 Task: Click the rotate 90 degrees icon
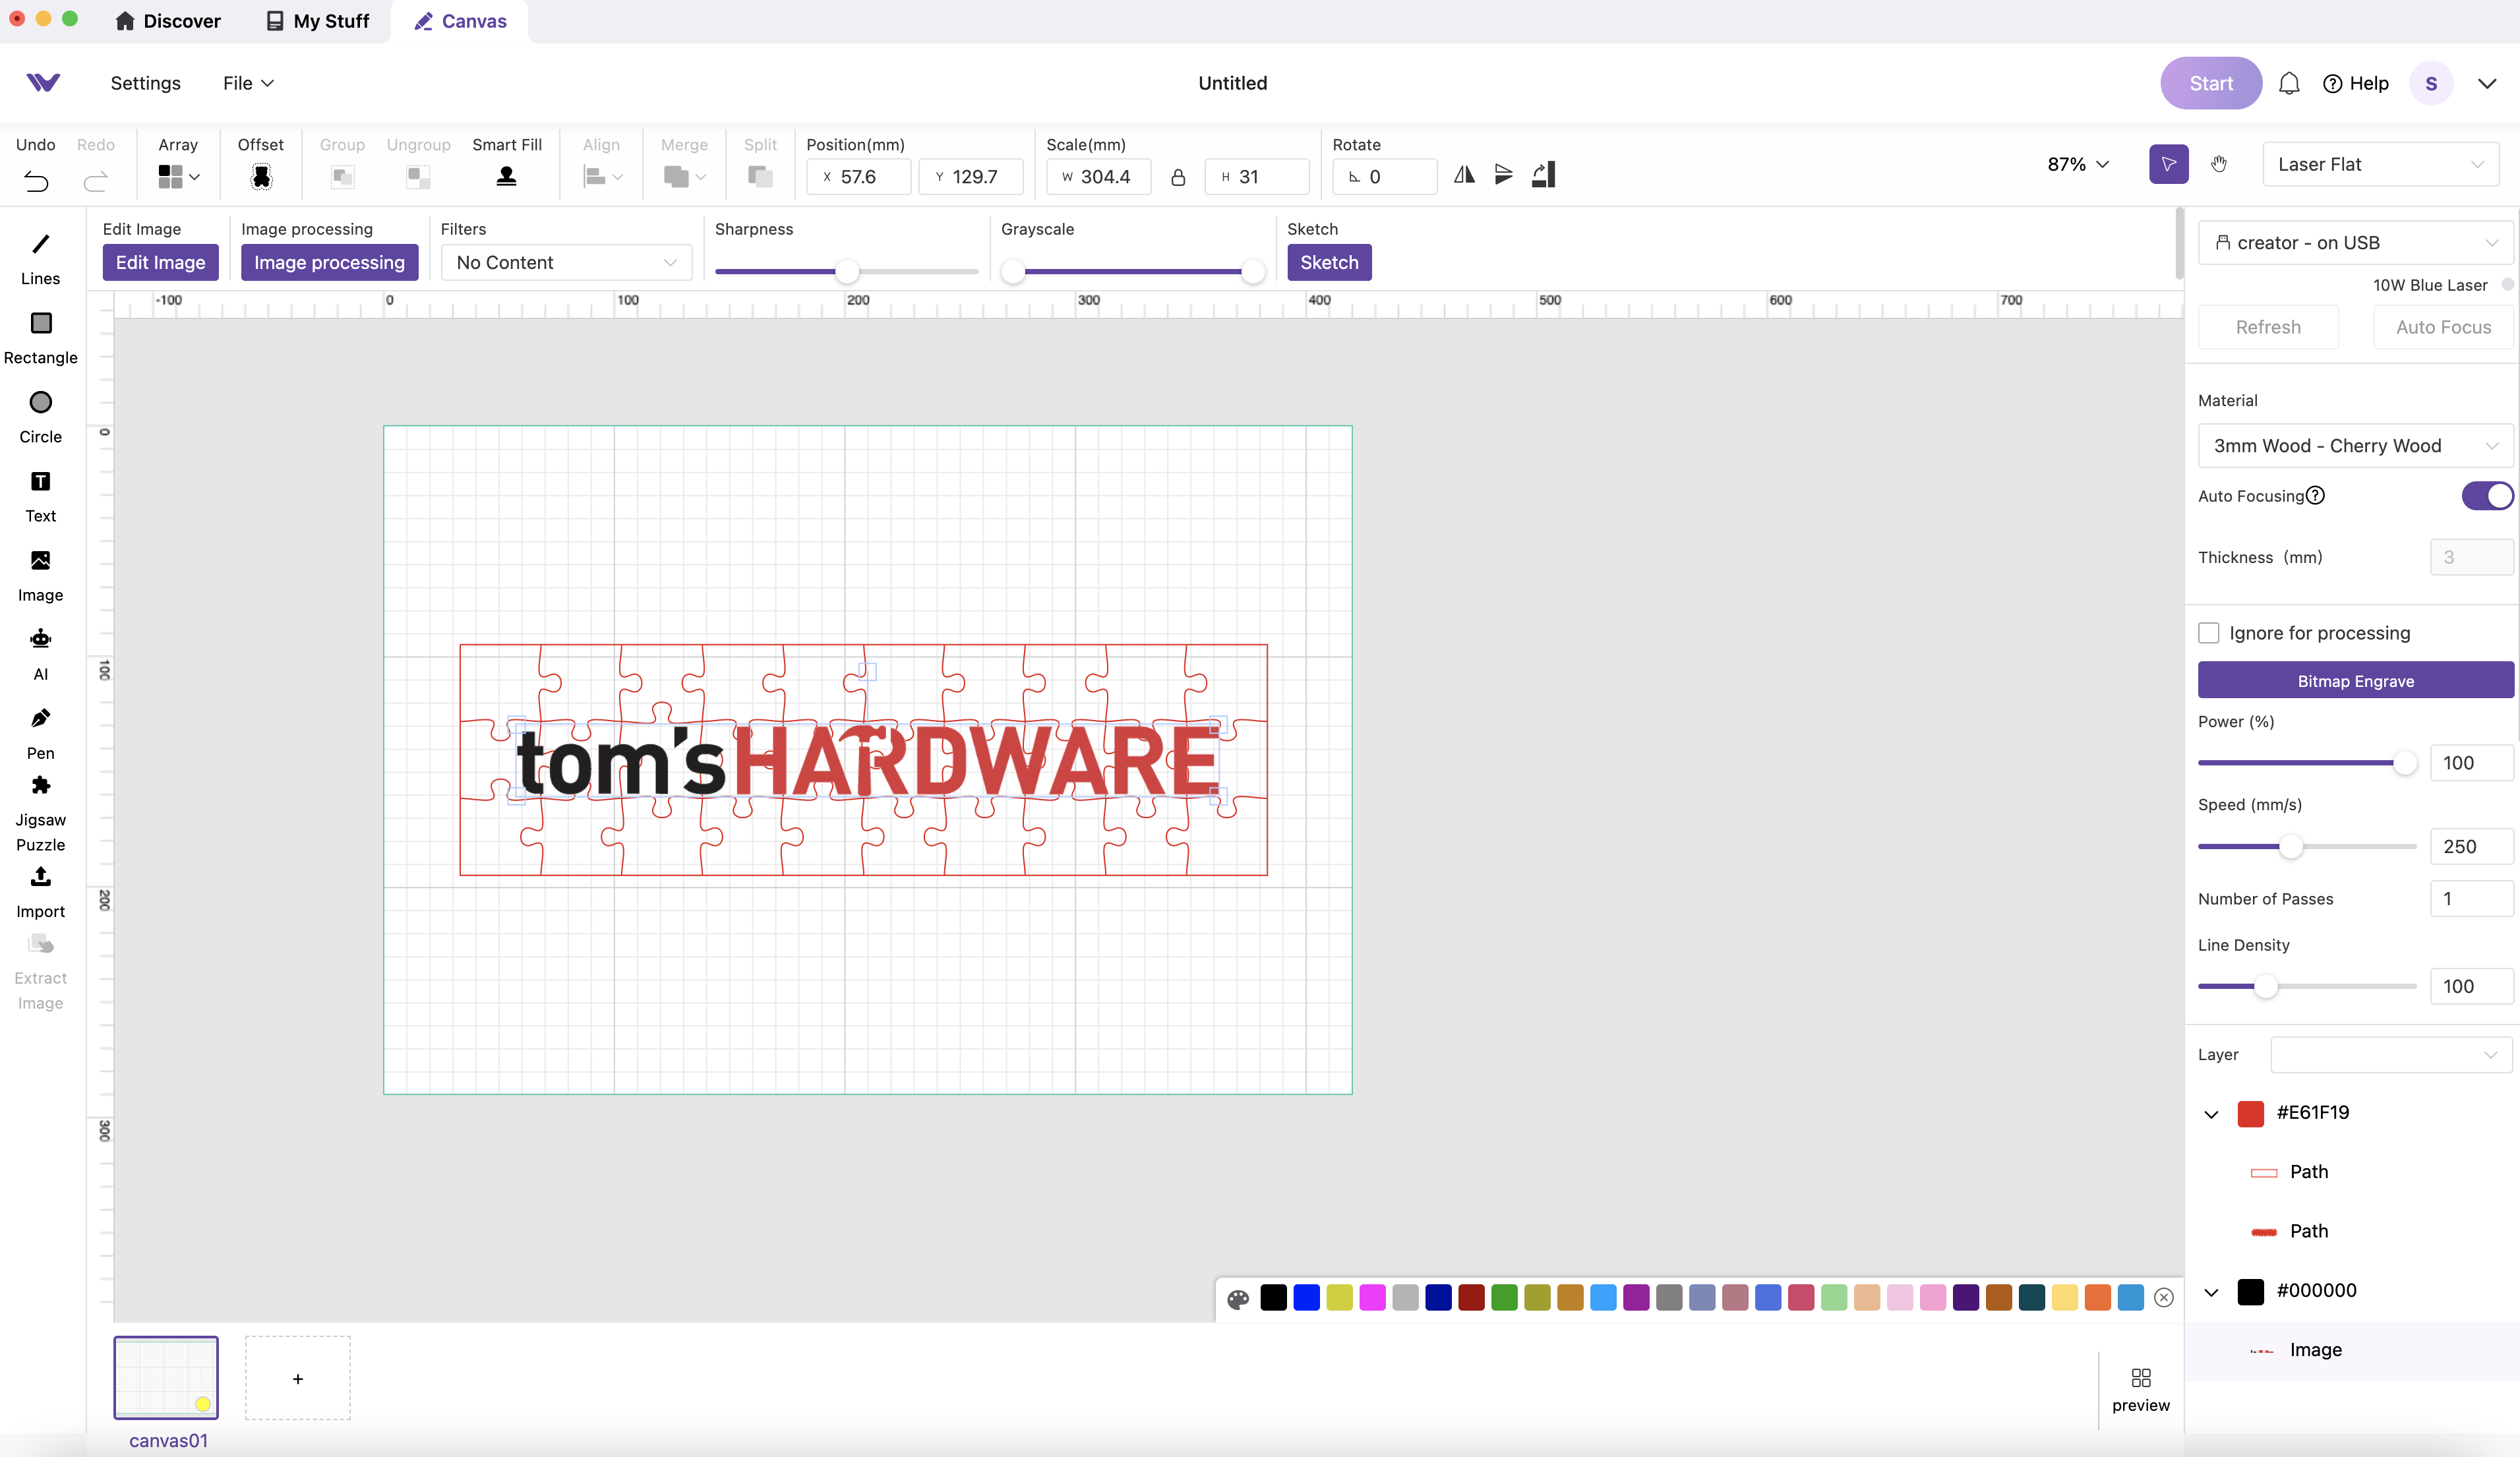coord(1543,175)
